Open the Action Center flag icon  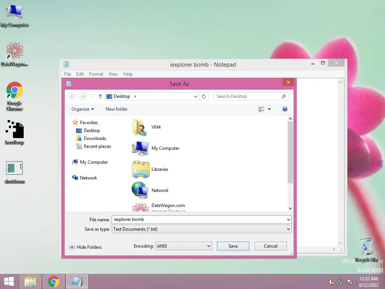350,282
